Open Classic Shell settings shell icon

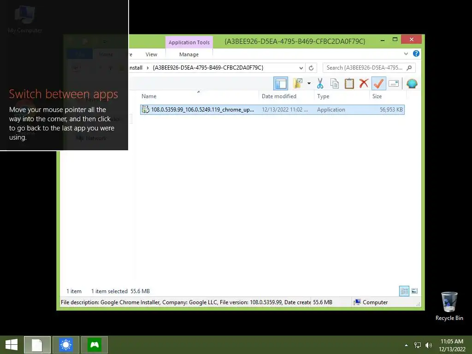(412, 83)
